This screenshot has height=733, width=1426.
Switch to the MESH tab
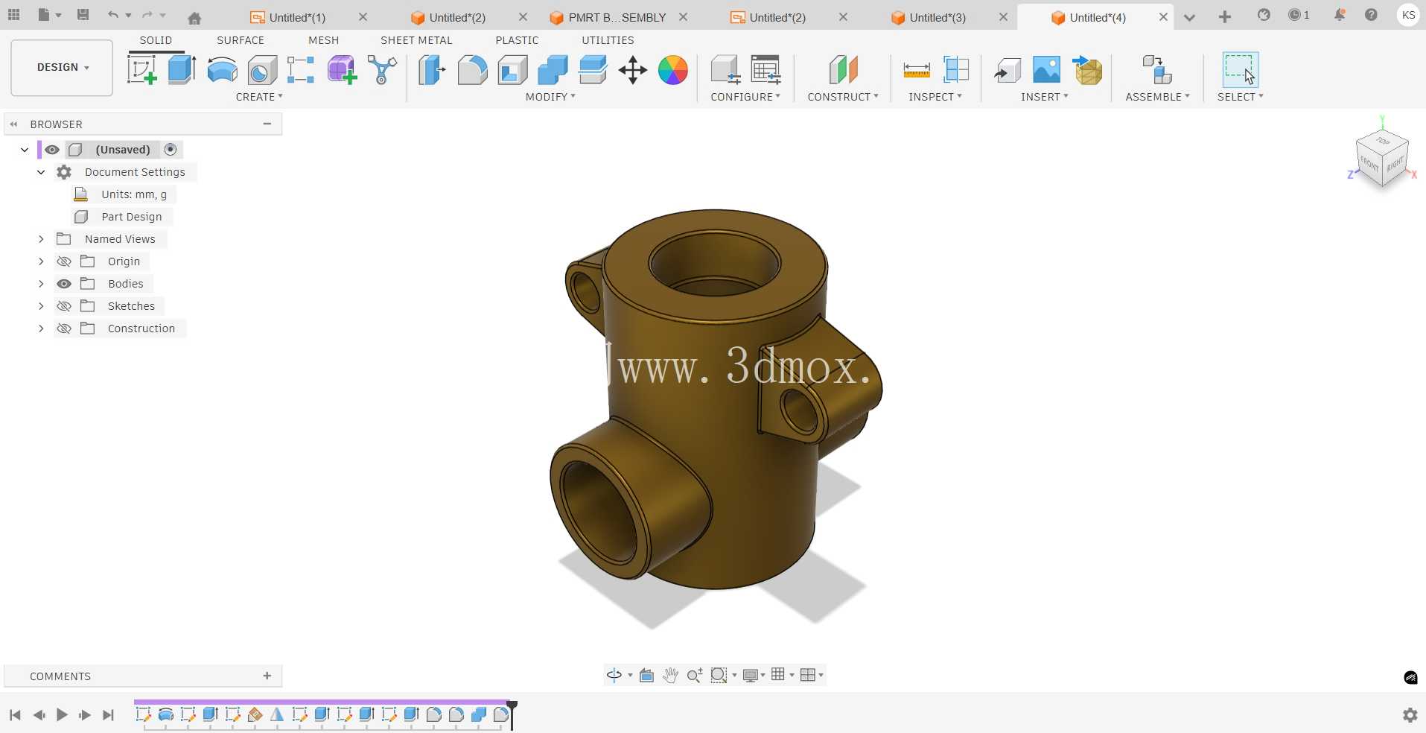point(323,40)
